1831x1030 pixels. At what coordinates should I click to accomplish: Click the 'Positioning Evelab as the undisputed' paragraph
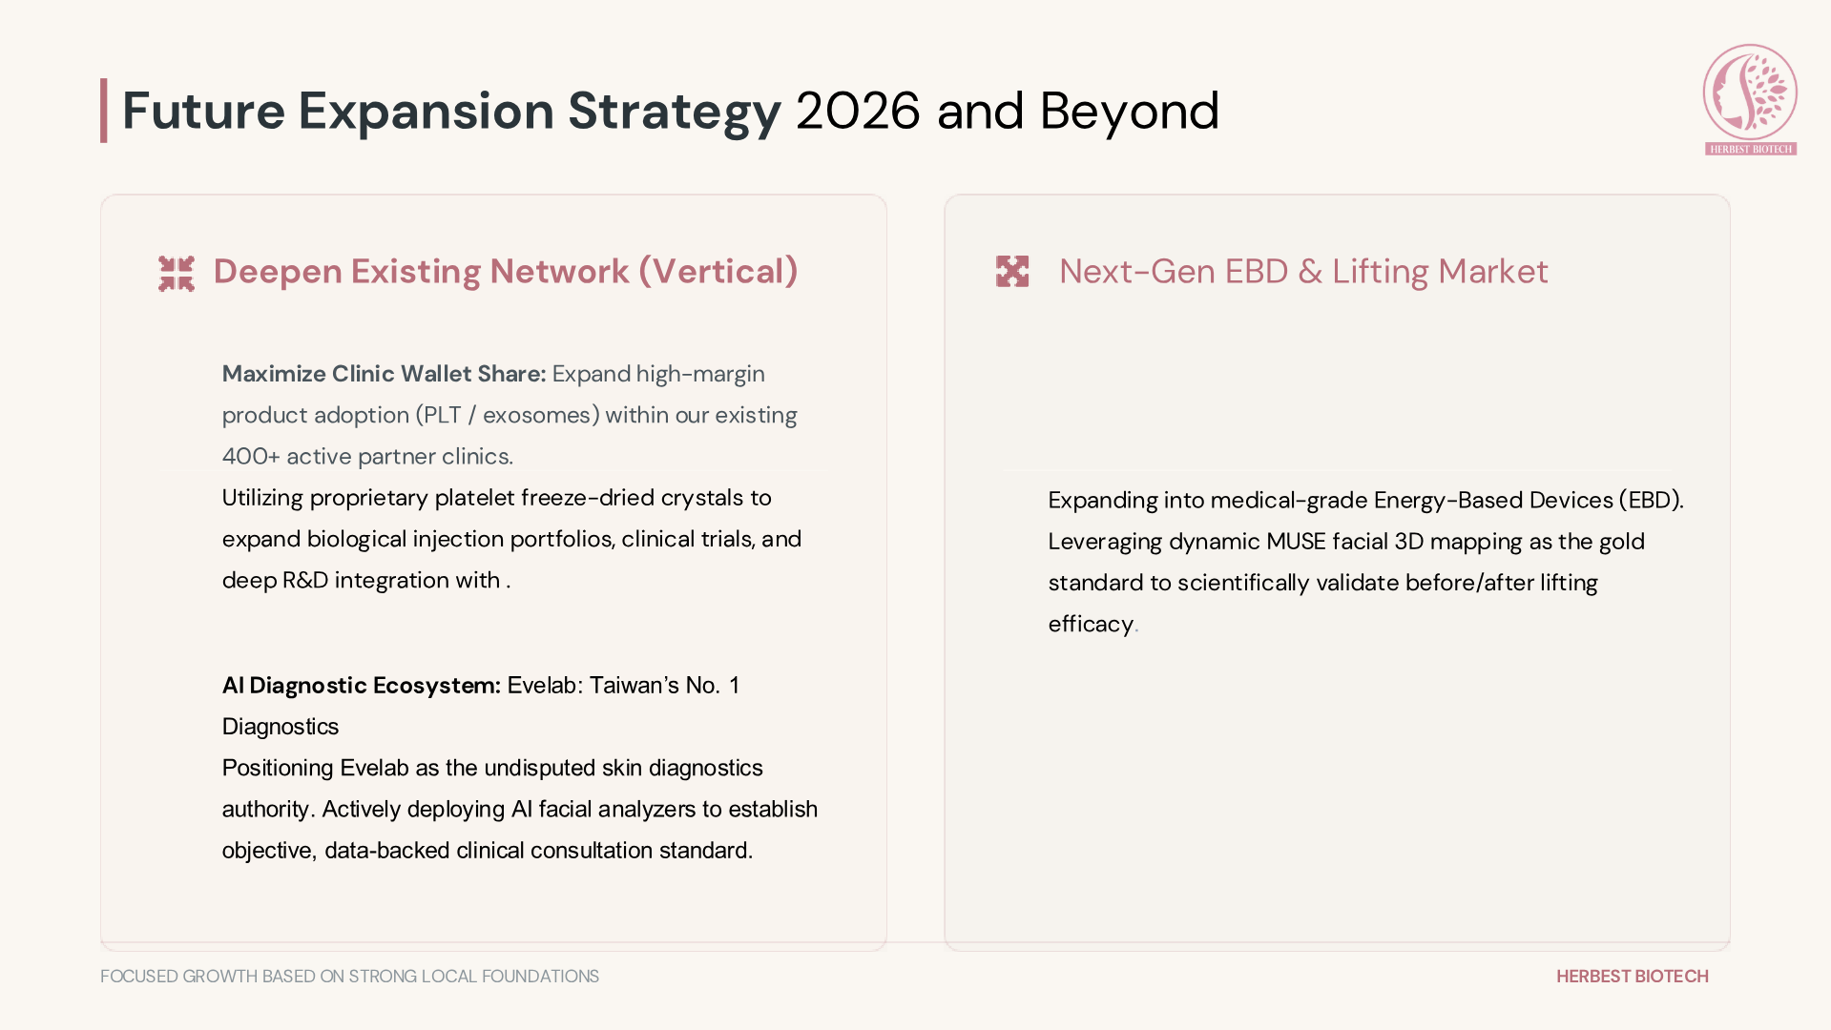click(520, 809)
